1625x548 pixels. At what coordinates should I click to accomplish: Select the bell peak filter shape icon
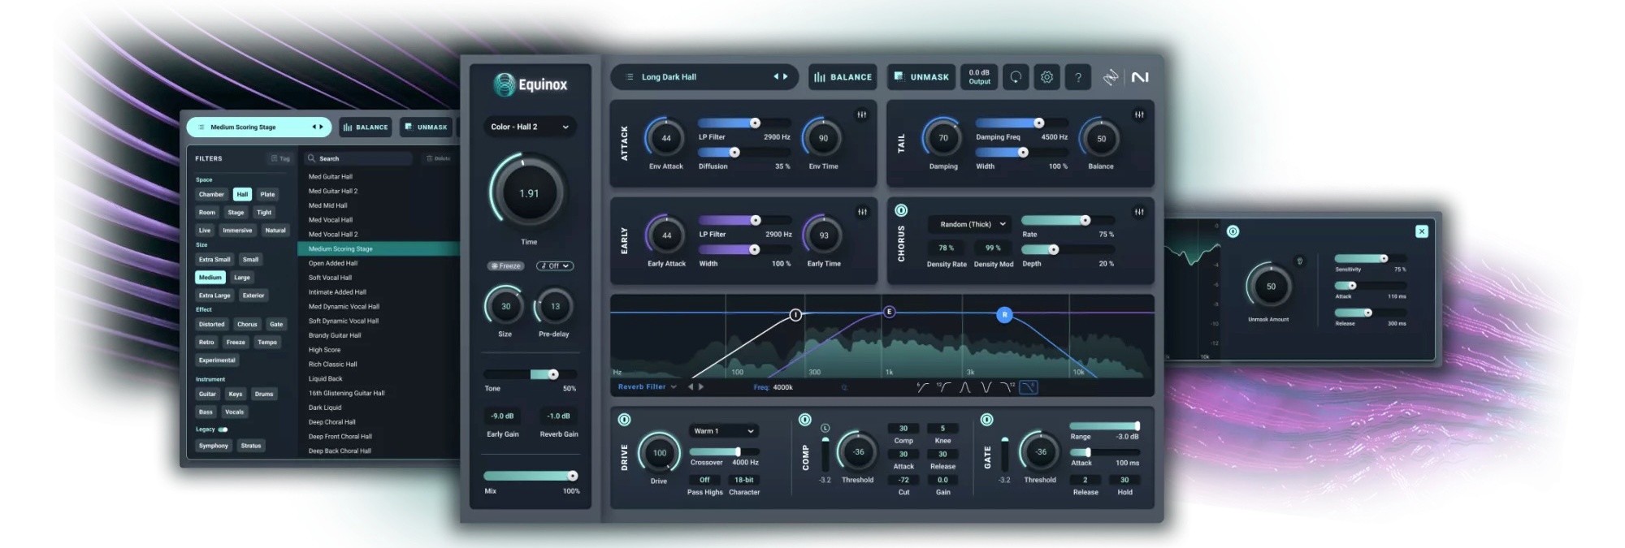point(965,387)
